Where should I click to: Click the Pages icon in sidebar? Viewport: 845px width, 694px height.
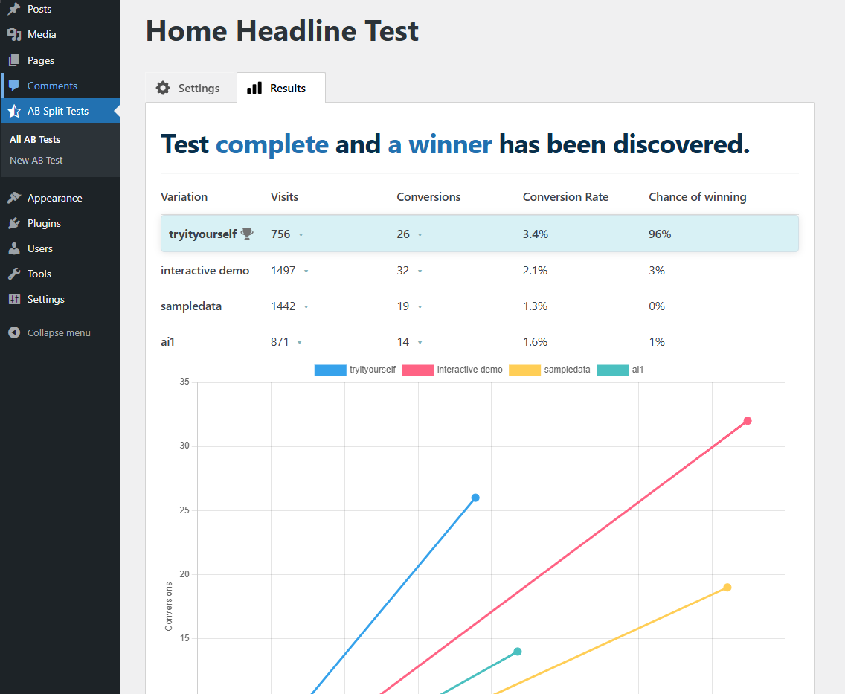(x=14, y=60)
